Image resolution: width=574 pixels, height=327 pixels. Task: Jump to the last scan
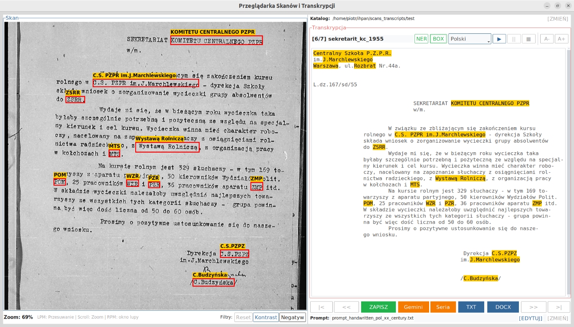[559, 307]
